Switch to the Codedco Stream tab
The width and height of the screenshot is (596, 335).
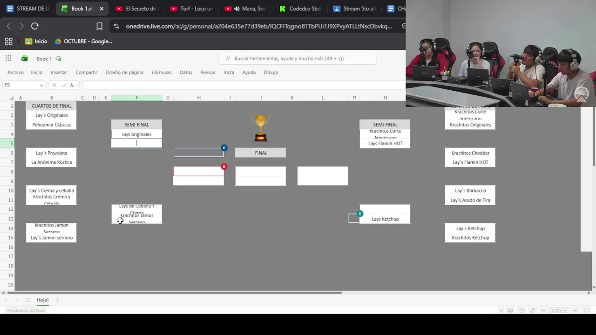point(300,8)
